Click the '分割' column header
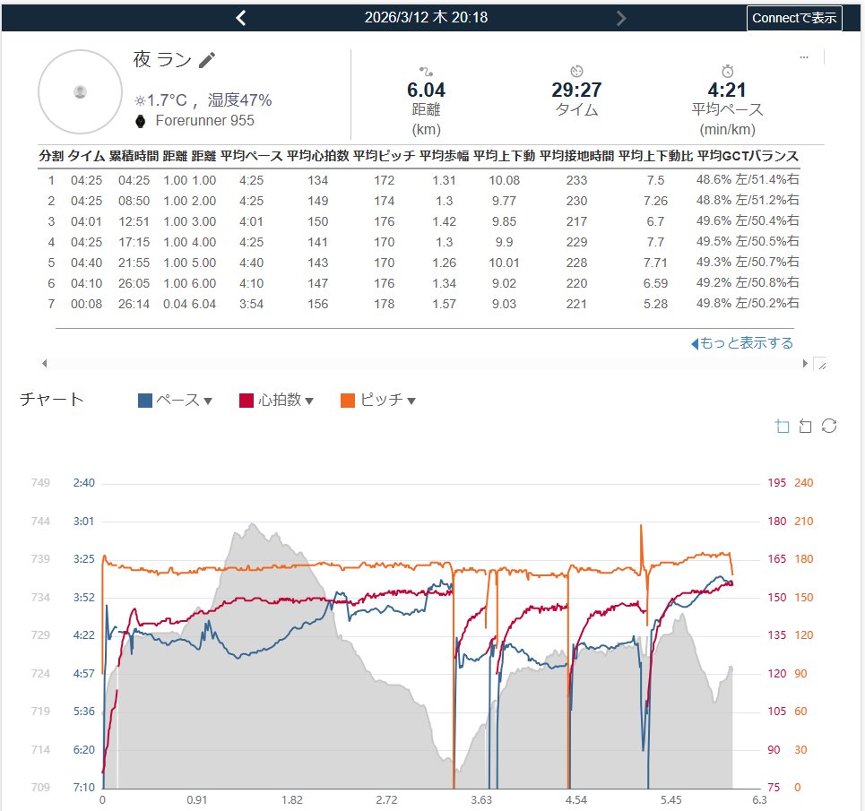This screenshot has height=811, width=865. (x=51, y=156)
